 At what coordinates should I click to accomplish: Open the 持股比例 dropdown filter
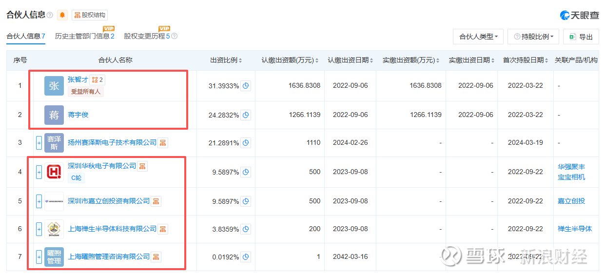(x=534, y=37)
